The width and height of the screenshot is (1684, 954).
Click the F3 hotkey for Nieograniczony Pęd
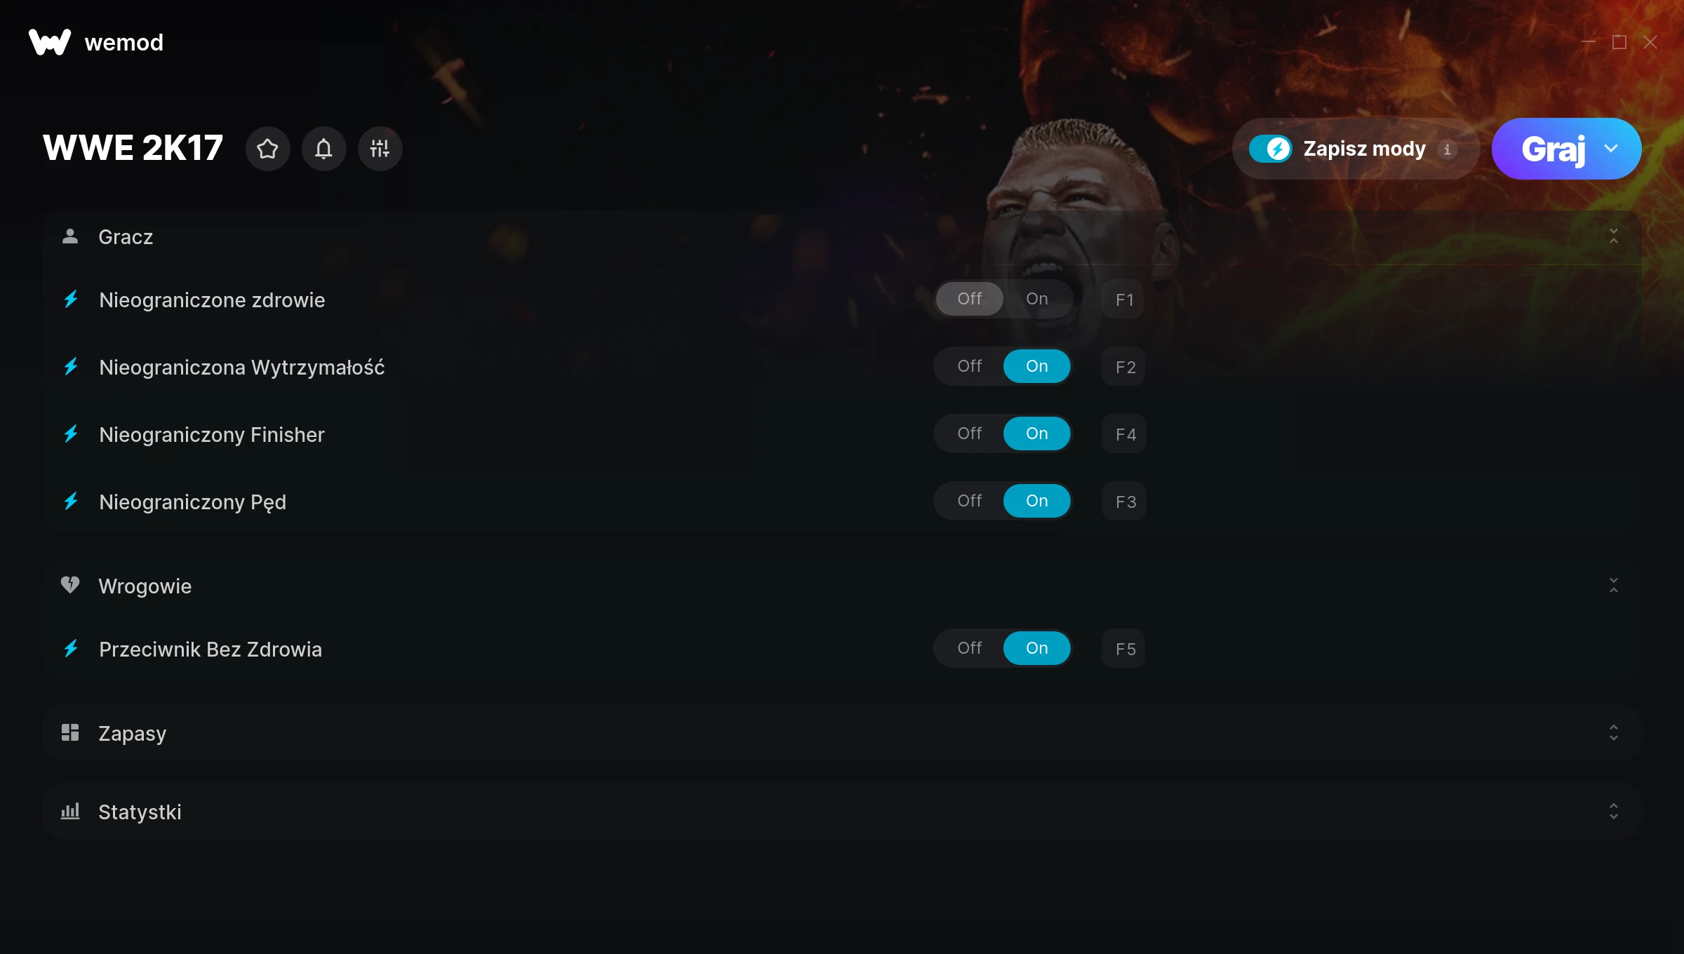pos(1125,502)
